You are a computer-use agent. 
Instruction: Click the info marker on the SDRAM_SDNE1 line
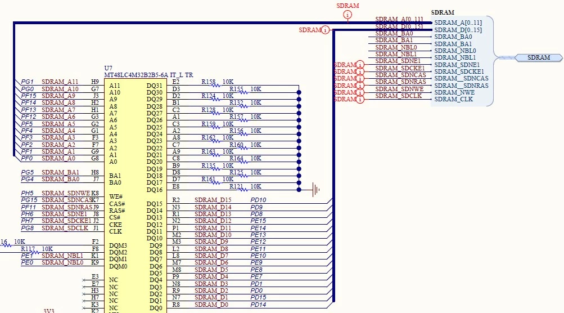(360, 65)
